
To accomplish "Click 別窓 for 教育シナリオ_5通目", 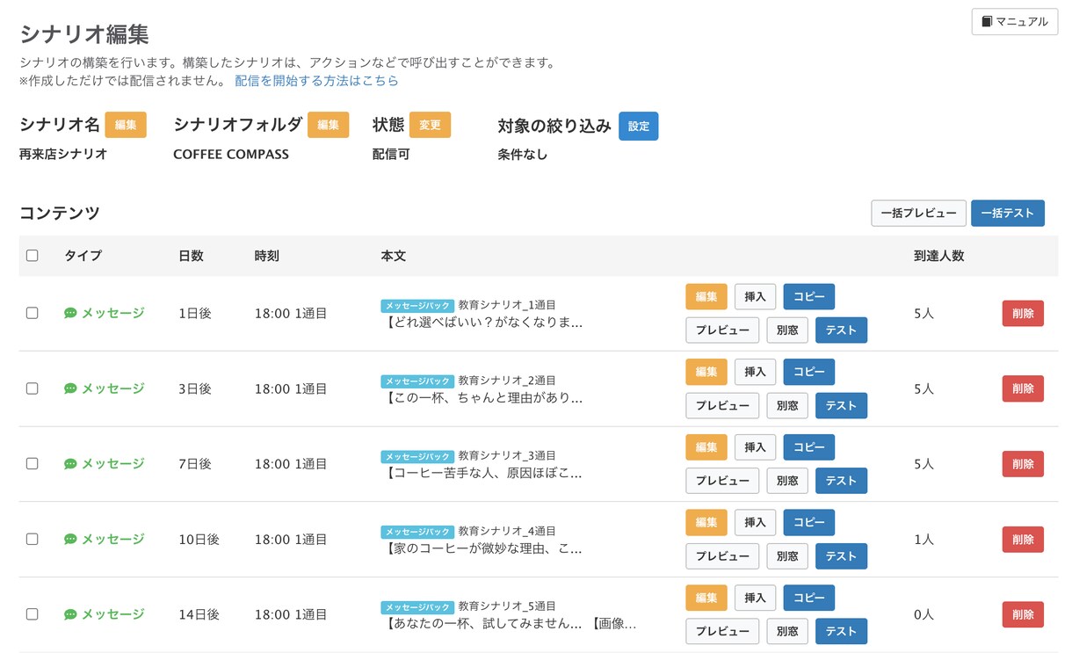I will 787,631.
